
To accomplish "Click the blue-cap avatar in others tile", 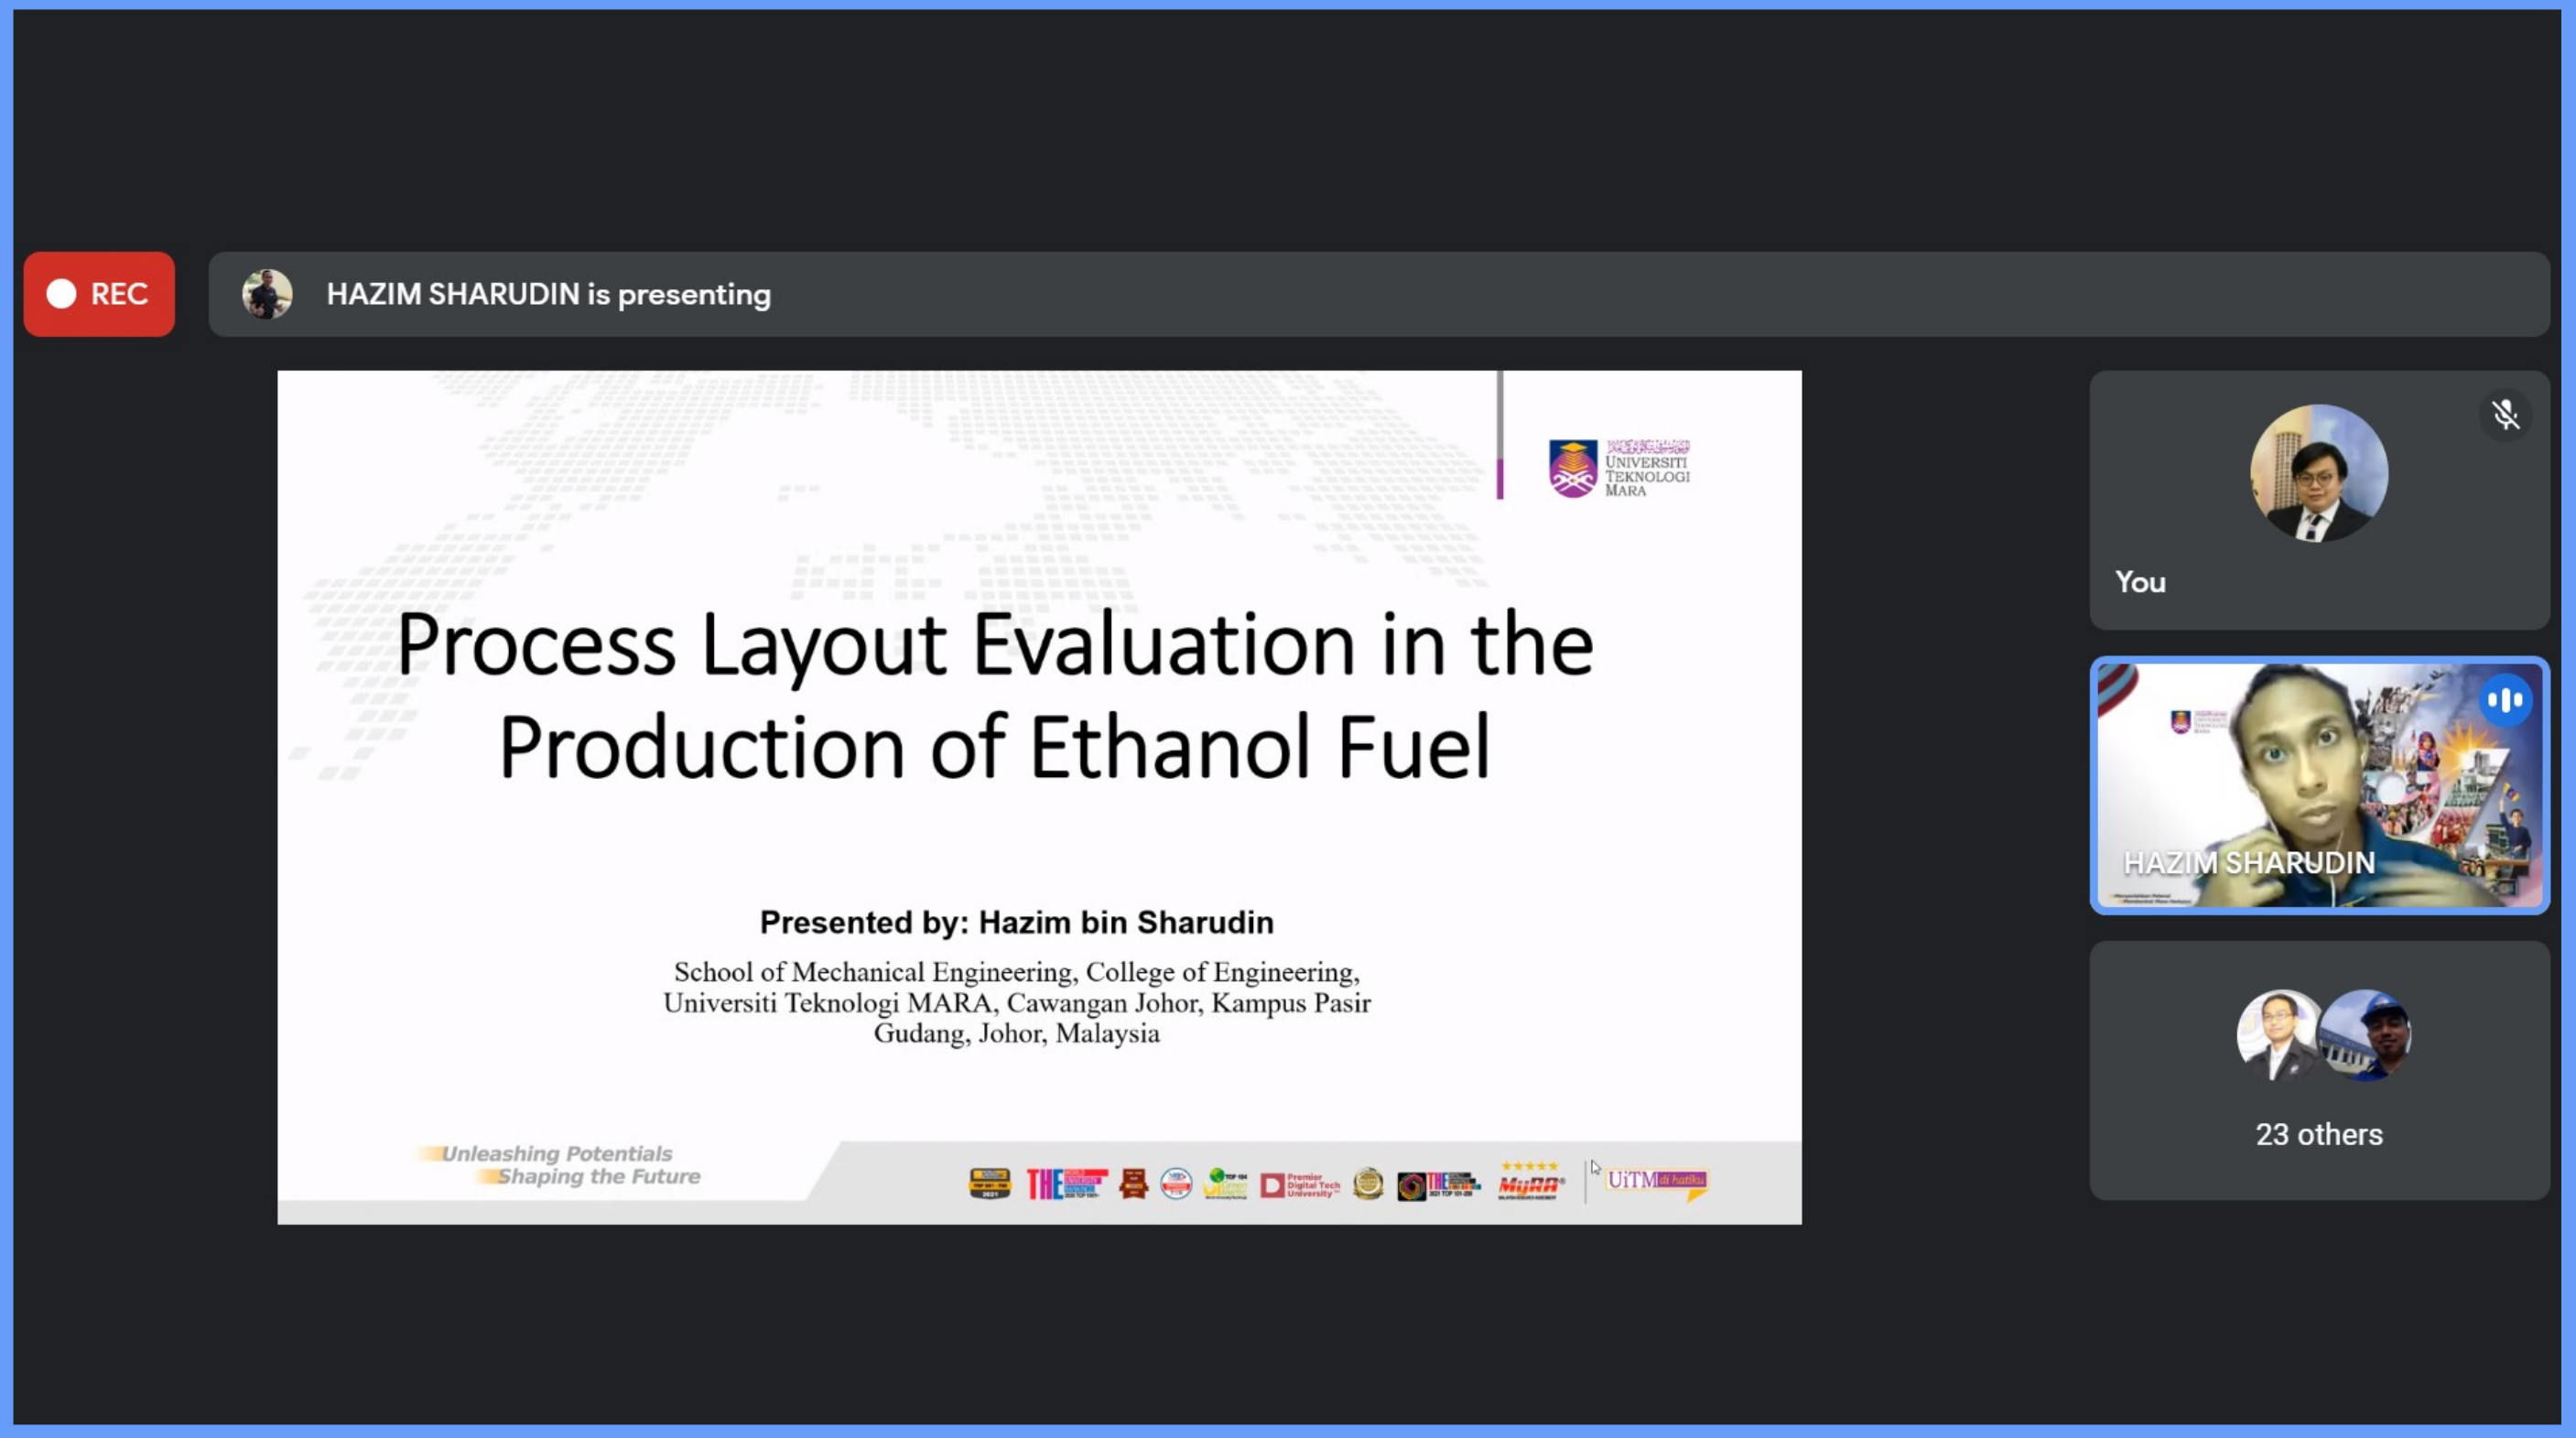I will pos(2366,1035).
